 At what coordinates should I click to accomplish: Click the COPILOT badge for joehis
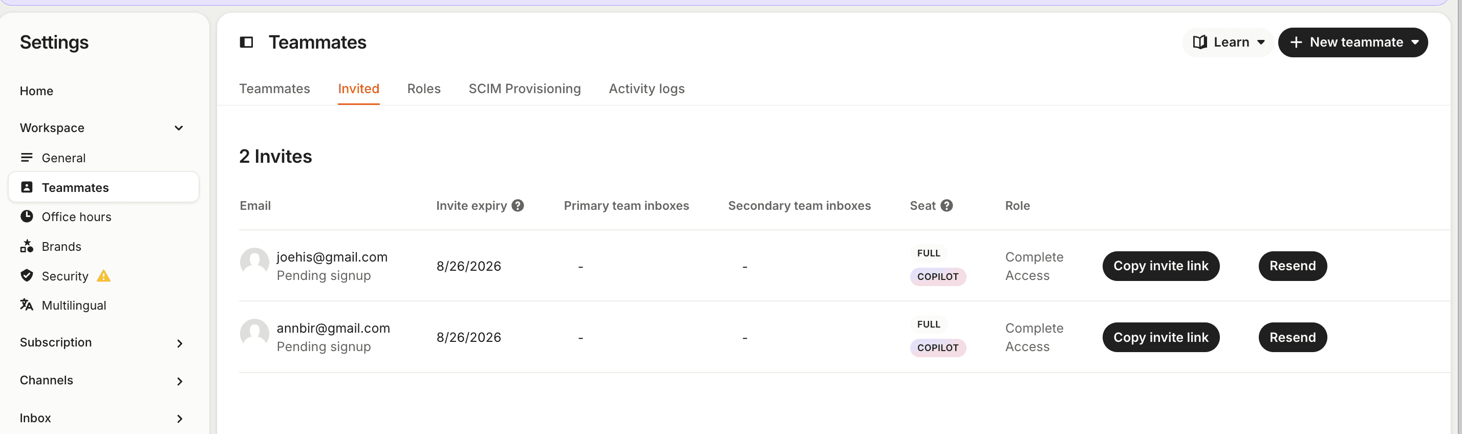pyautogui.click(x=938, y=277)
